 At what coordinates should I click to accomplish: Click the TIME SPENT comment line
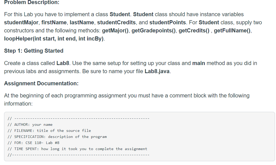pyautogui.click(x=78, y=149)
